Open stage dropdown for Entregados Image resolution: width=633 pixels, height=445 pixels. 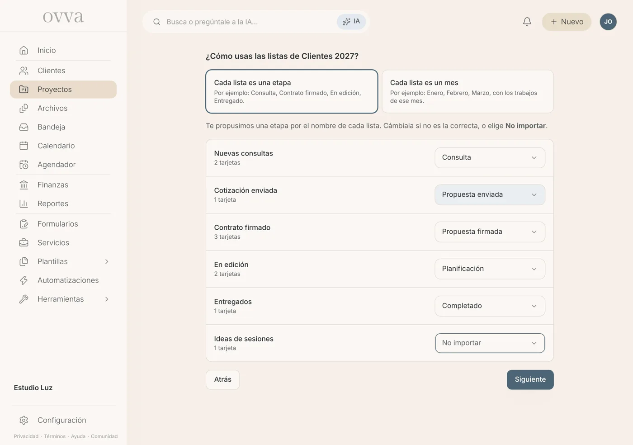(x=490, y=306)
